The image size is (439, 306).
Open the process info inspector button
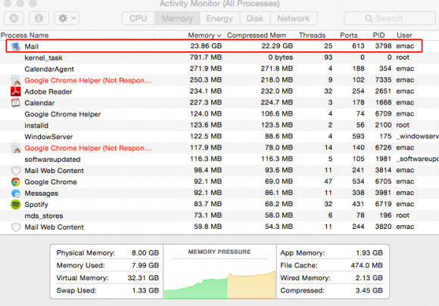[39, 18]
